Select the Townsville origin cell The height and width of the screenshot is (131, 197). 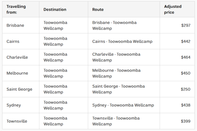(17, 121)
